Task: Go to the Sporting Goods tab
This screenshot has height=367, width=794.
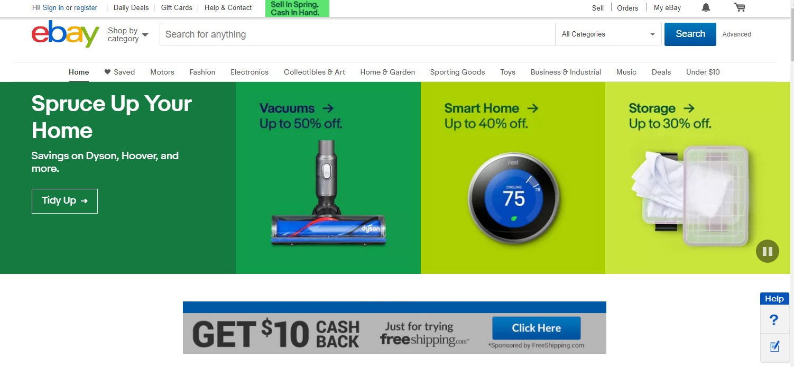Action: (457, 72)
